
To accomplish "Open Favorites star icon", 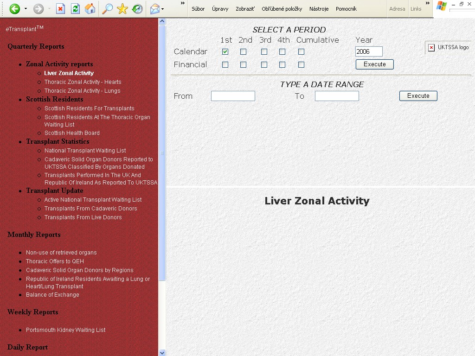I will [122, 9].
